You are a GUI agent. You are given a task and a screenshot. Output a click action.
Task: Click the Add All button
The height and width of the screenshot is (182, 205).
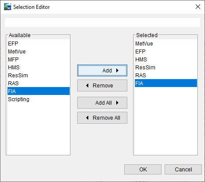pos(102,102)
